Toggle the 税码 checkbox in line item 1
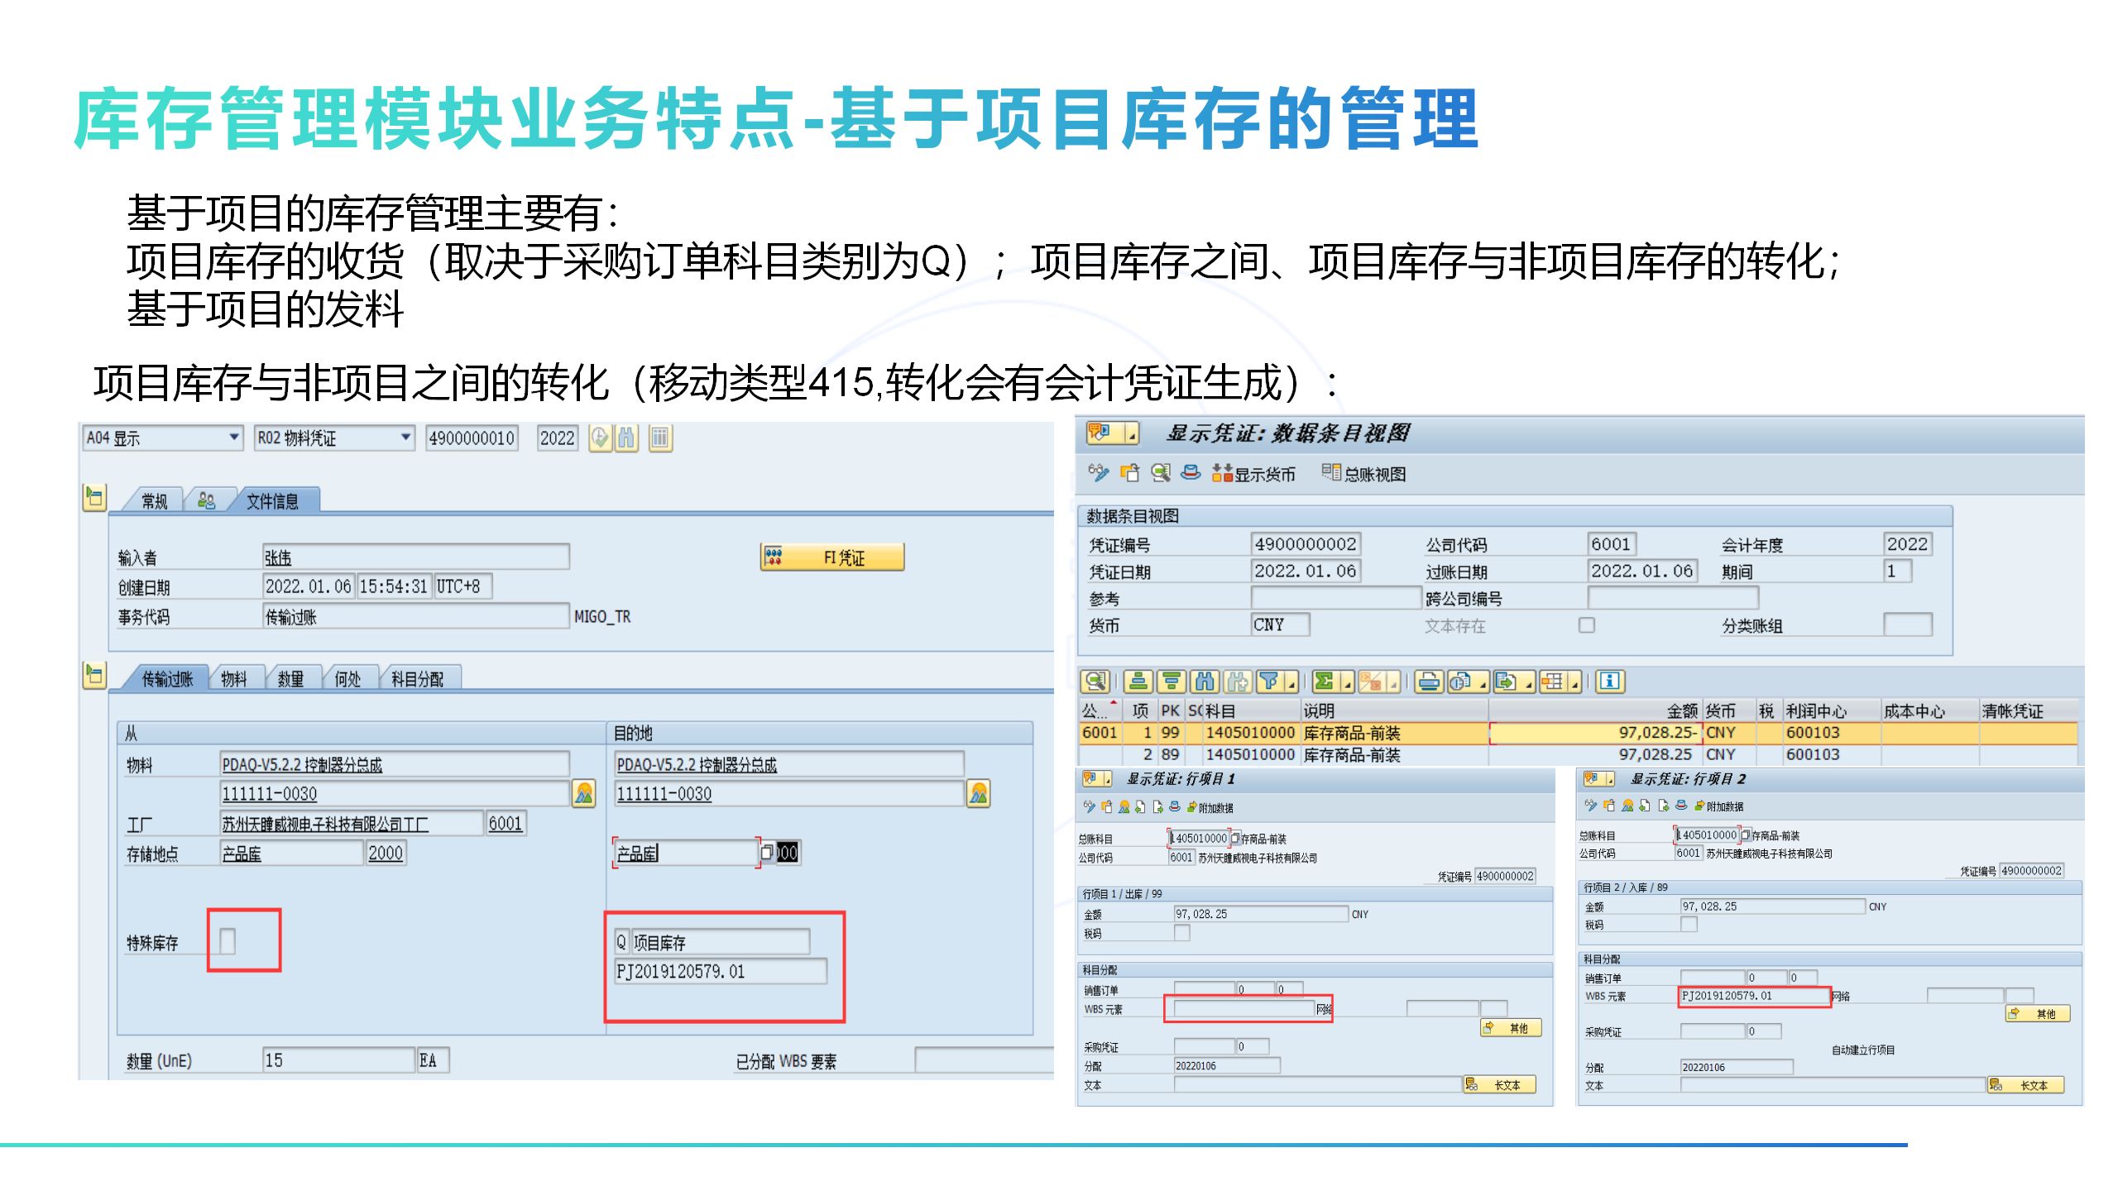 (1181, 933)
